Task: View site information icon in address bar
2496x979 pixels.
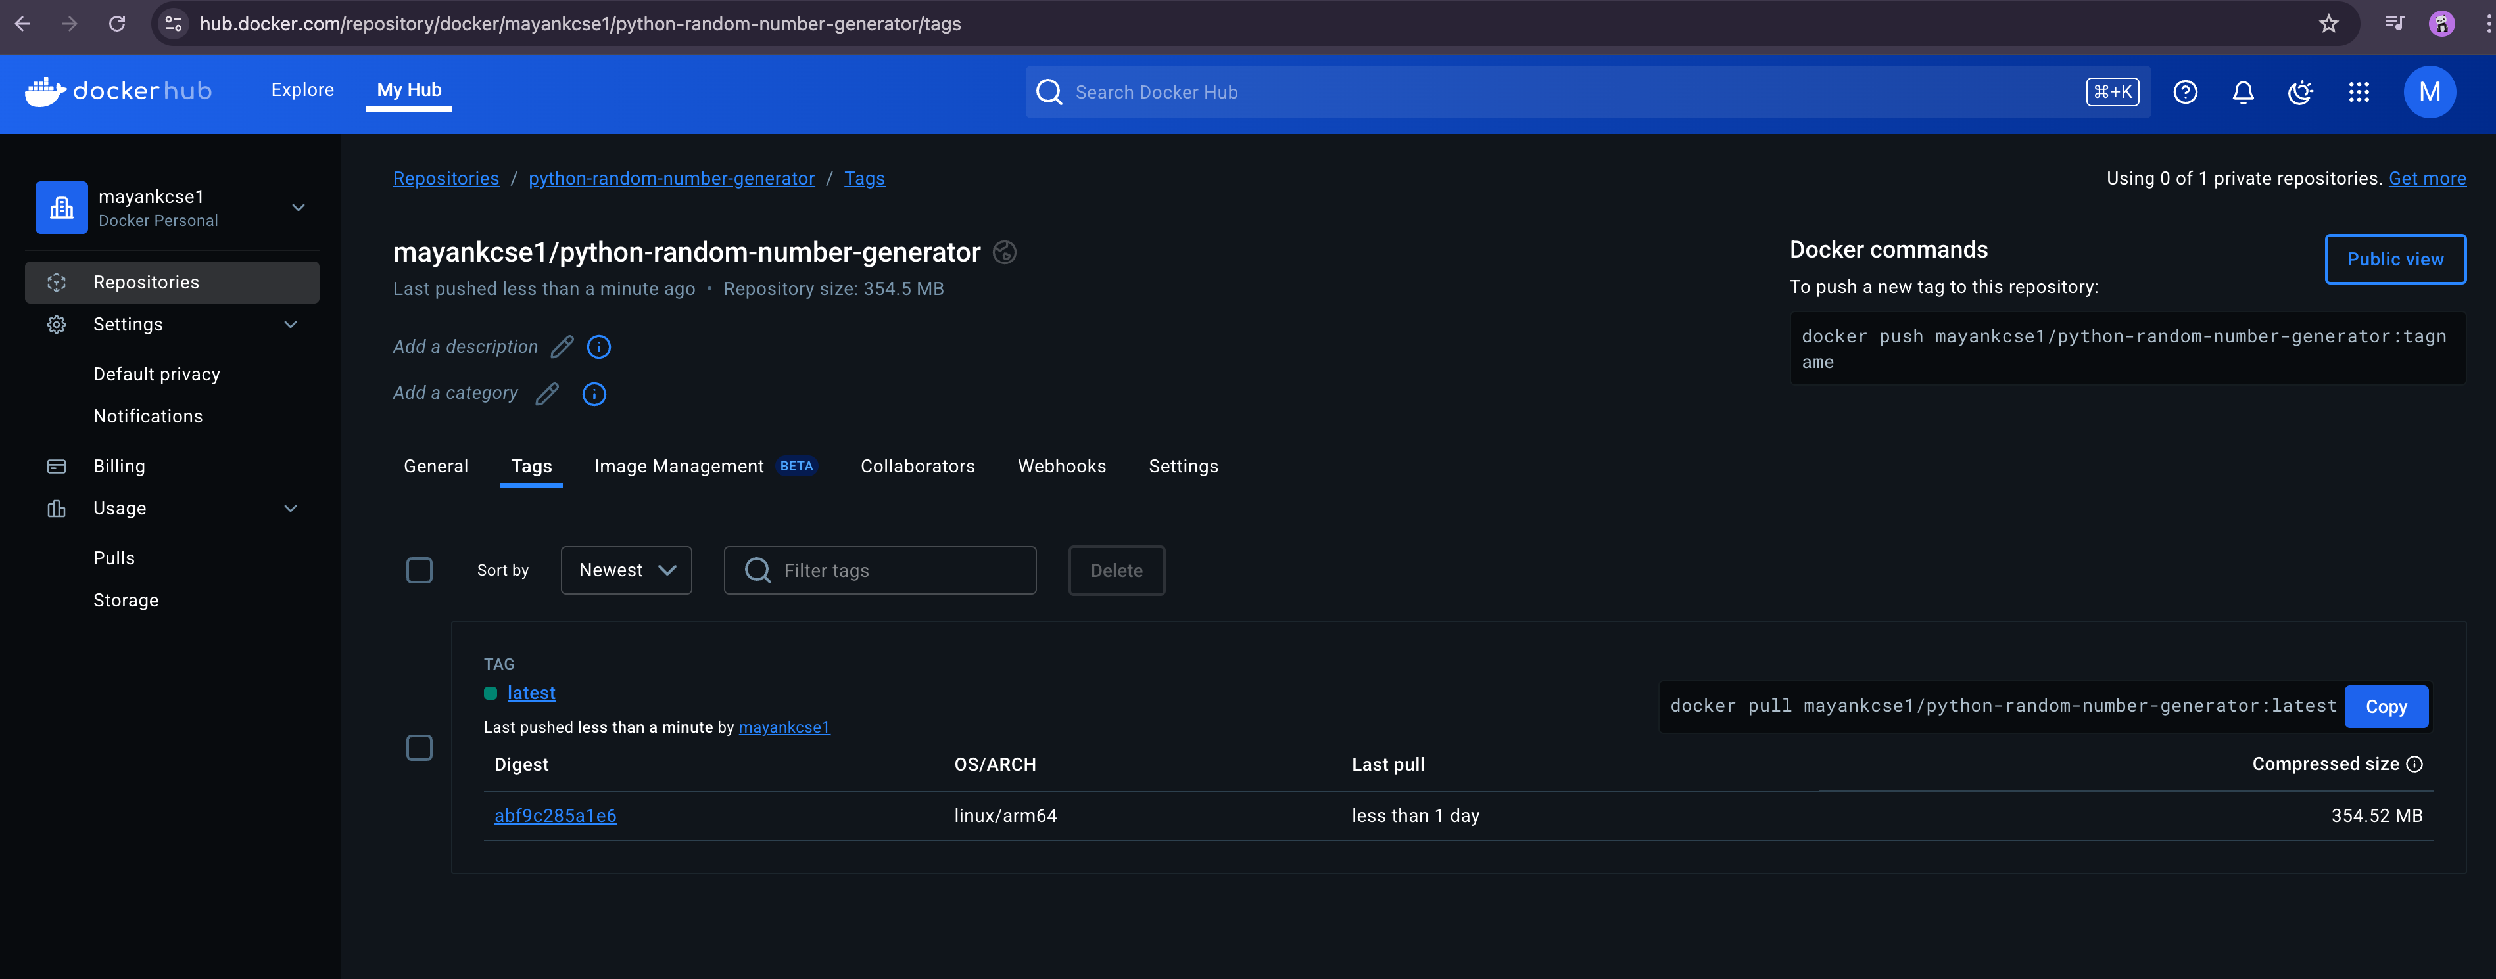Action: tap(174, 23)
